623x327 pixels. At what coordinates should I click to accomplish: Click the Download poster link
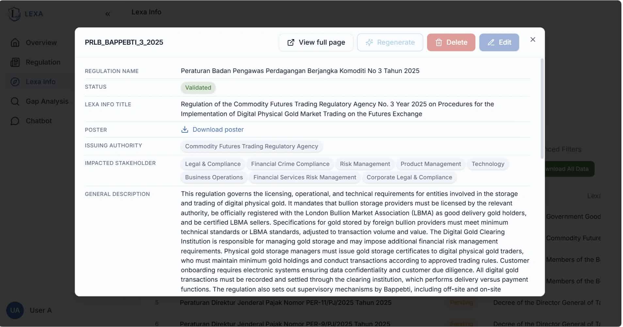[x=218, y=130]
